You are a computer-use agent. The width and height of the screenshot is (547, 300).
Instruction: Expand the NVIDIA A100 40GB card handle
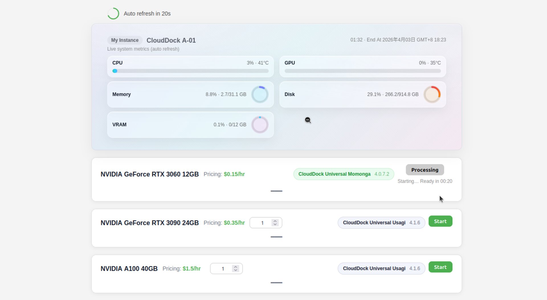pos(276,283)
